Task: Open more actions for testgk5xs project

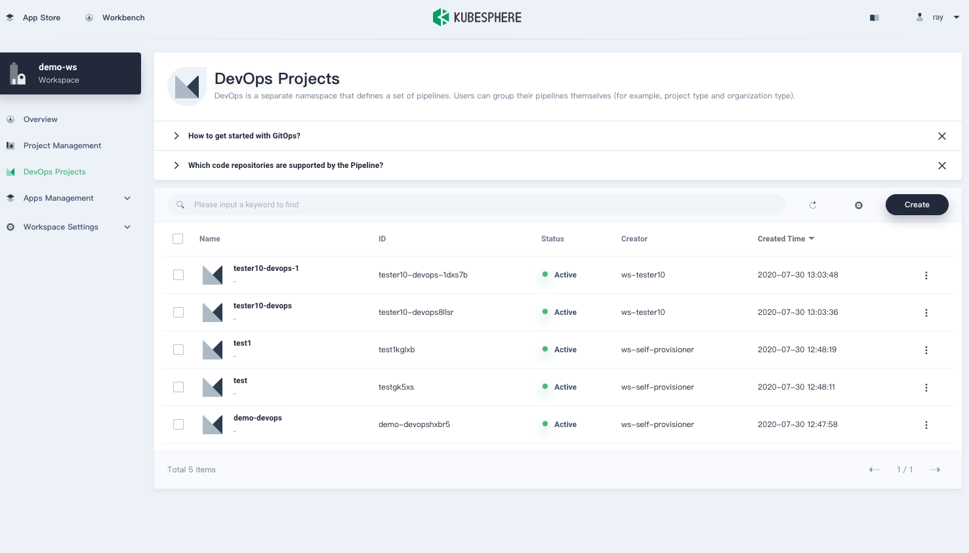Action: pos(926,388)
